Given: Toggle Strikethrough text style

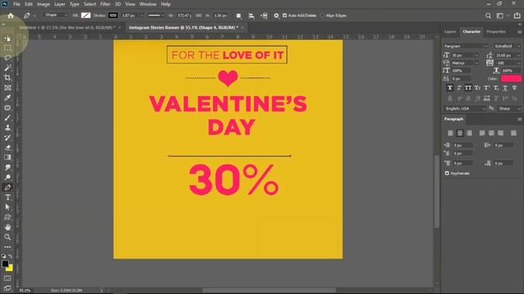Looking at the screenshot, I should pyautogui.click(x=514, y=88).
